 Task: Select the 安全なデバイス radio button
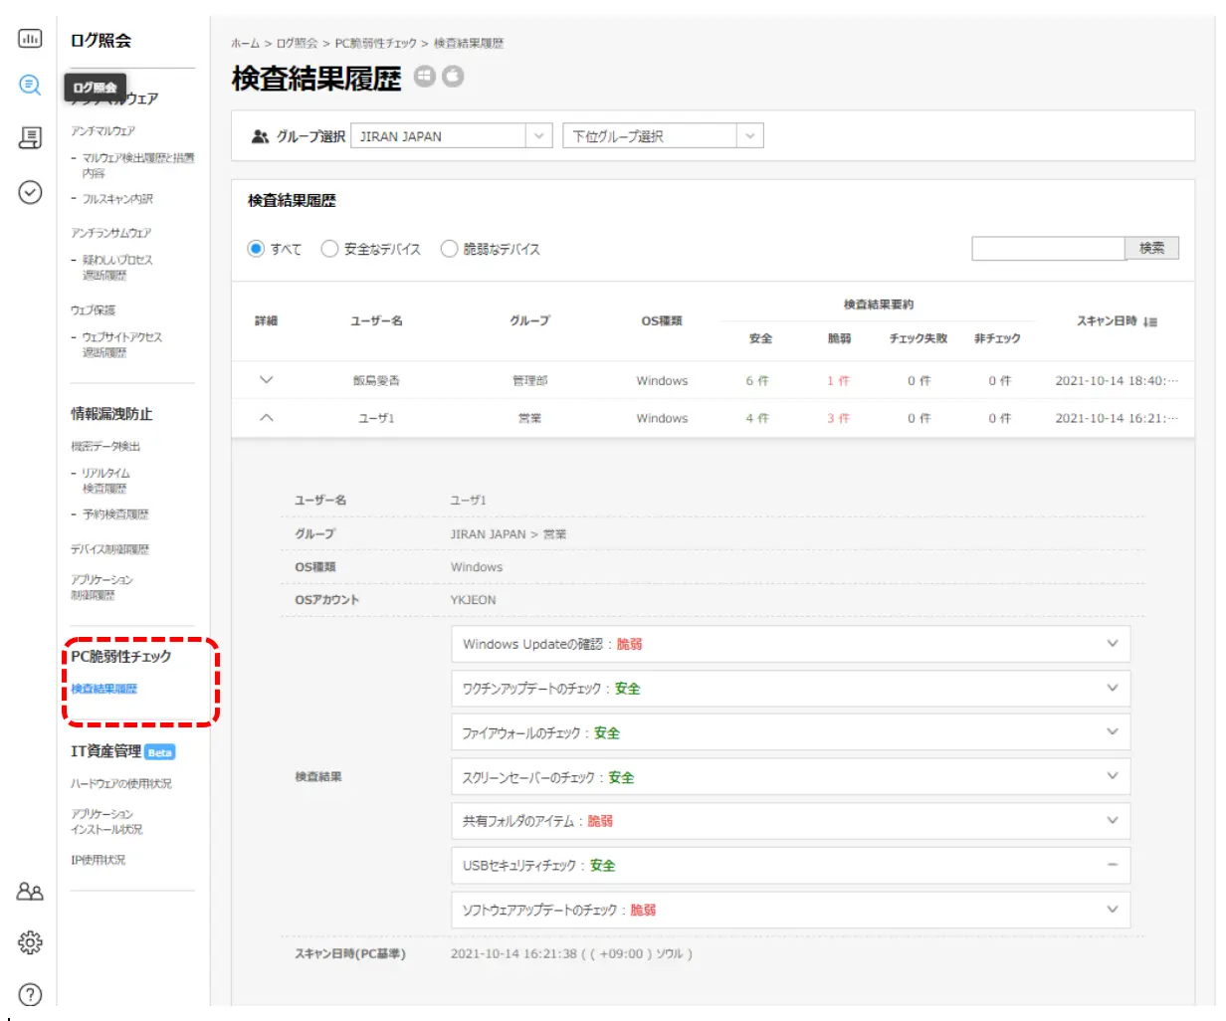[329, 249]
